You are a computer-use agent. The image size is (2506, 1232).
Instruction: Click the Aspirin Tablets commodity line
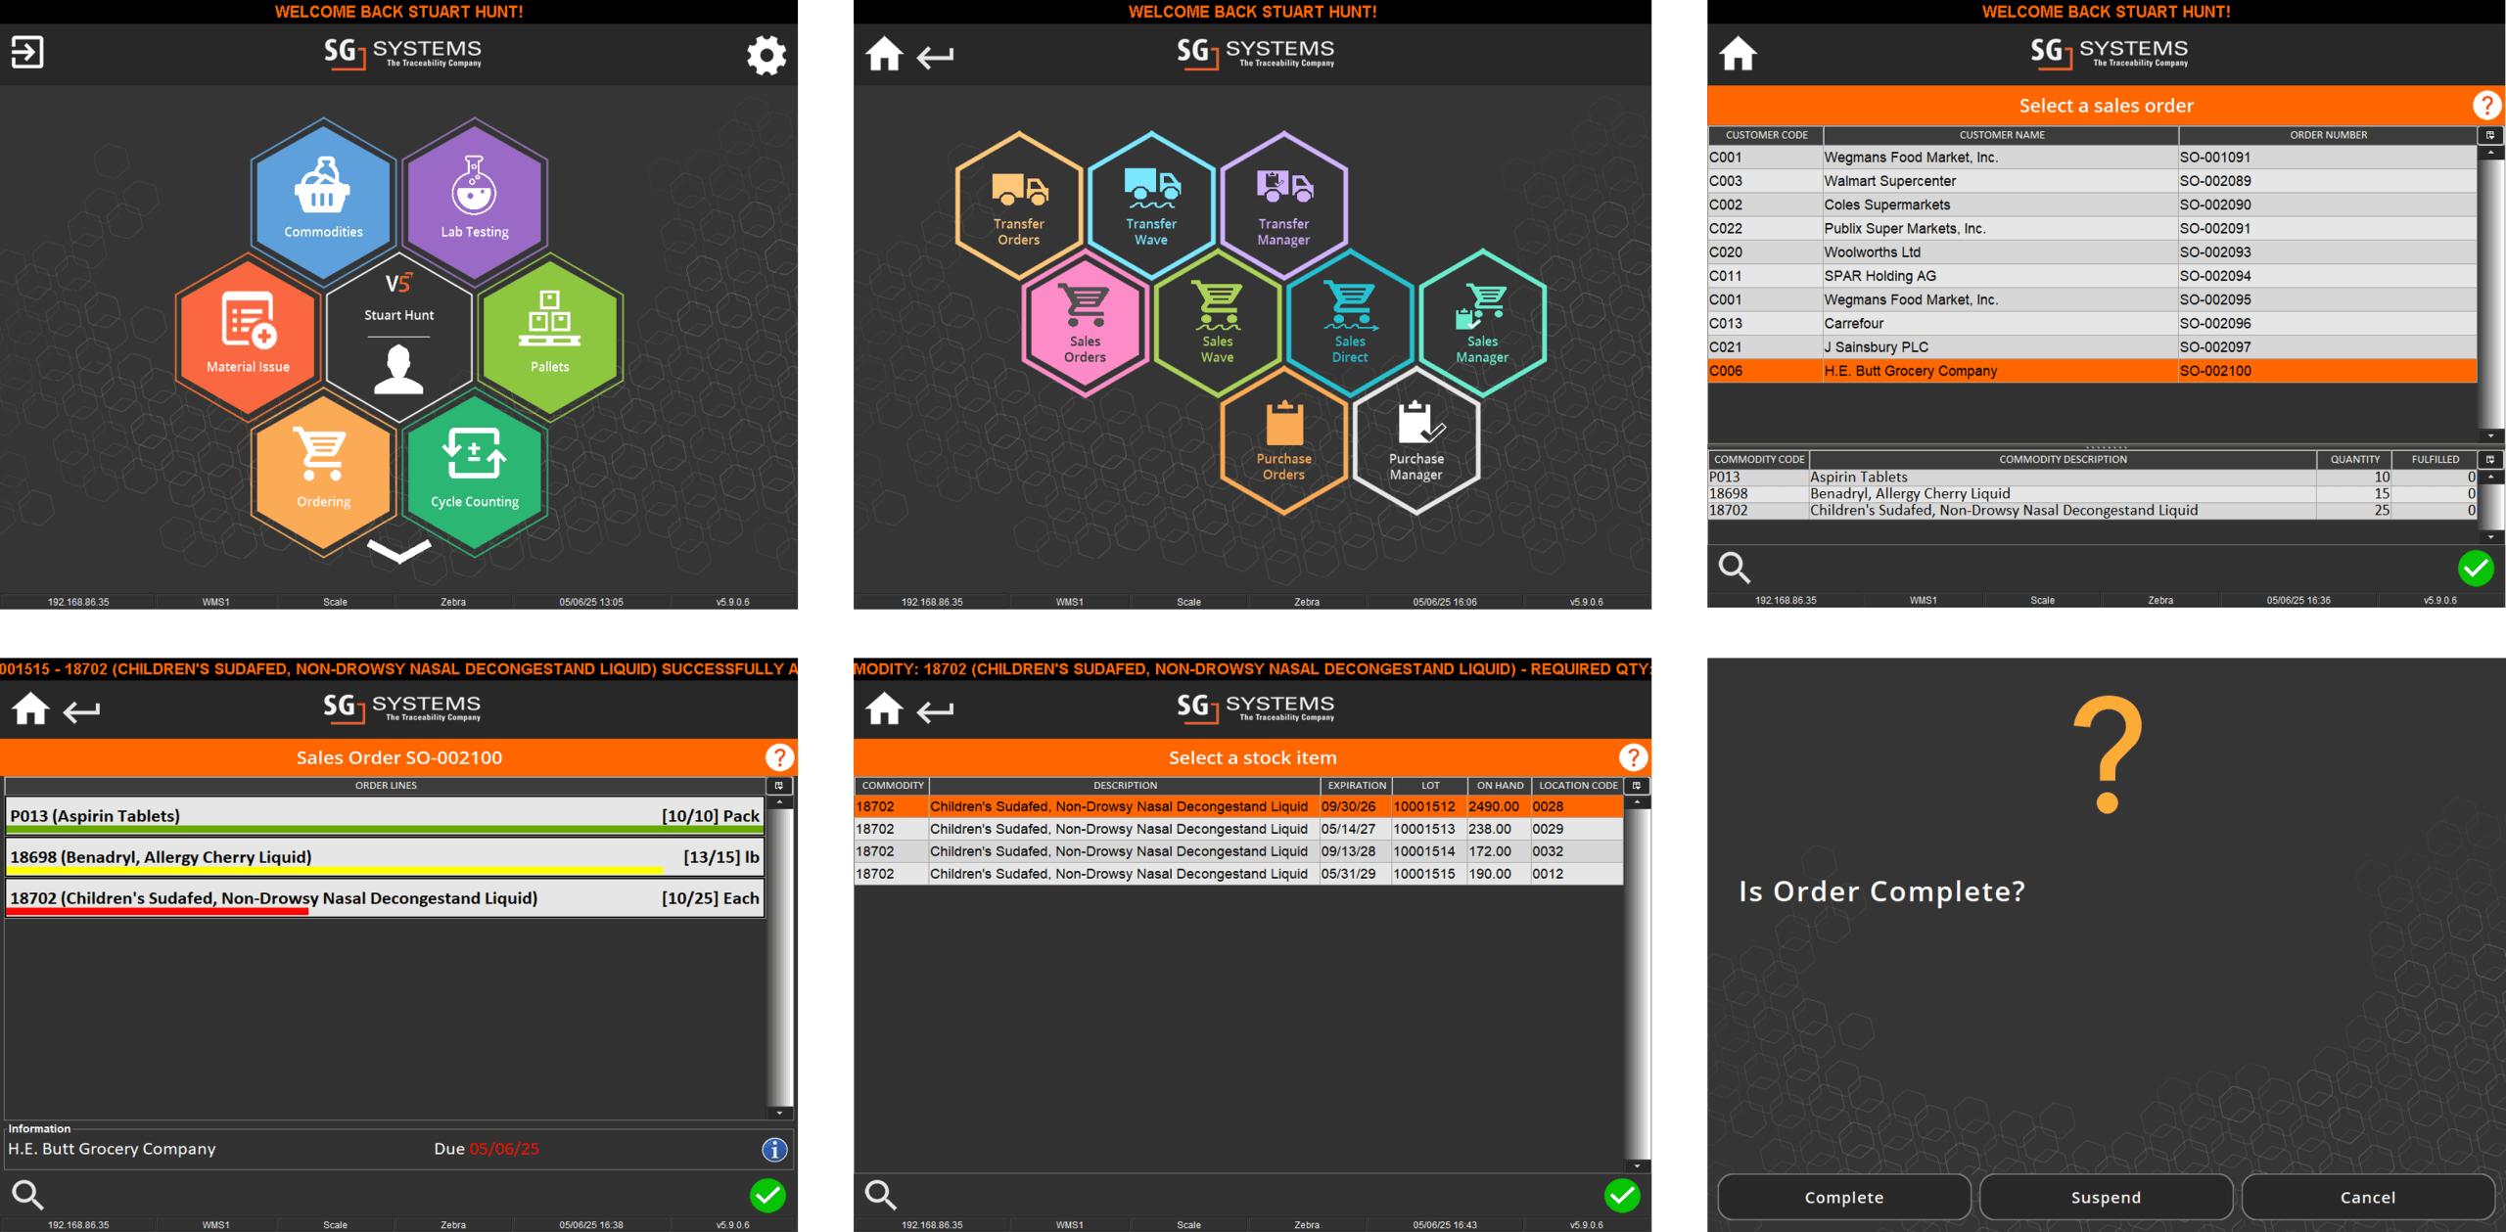pyautogui.click(x=2092, y=478)
